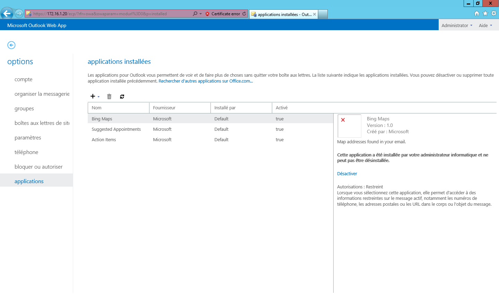Click the Certificate error warning
This screenshot has width=499, height=298.
pyautogui.click(x=223, y=14)
